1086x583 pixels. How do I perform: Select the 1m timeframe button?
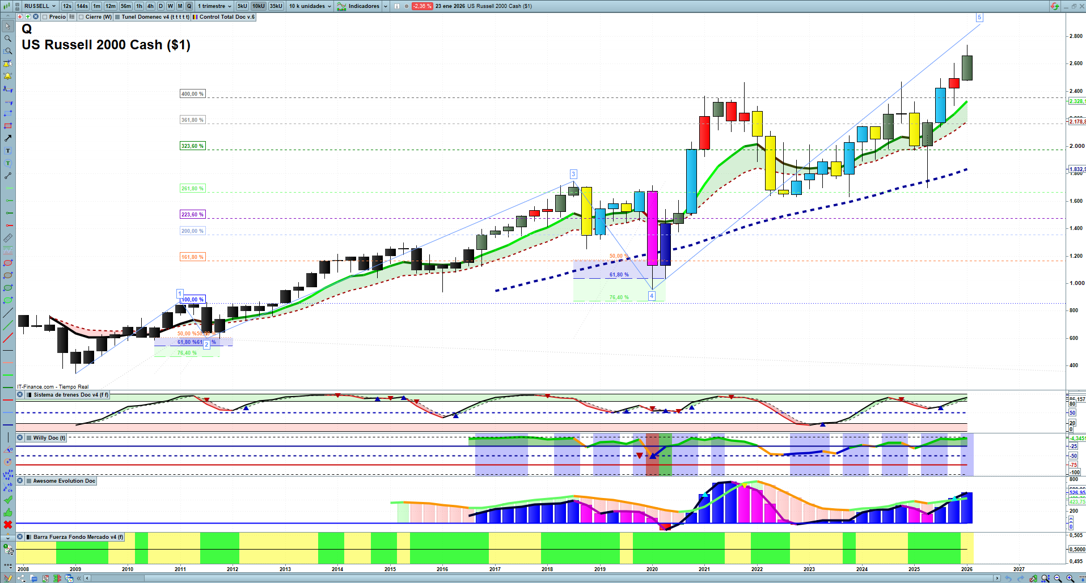[97, 6]
